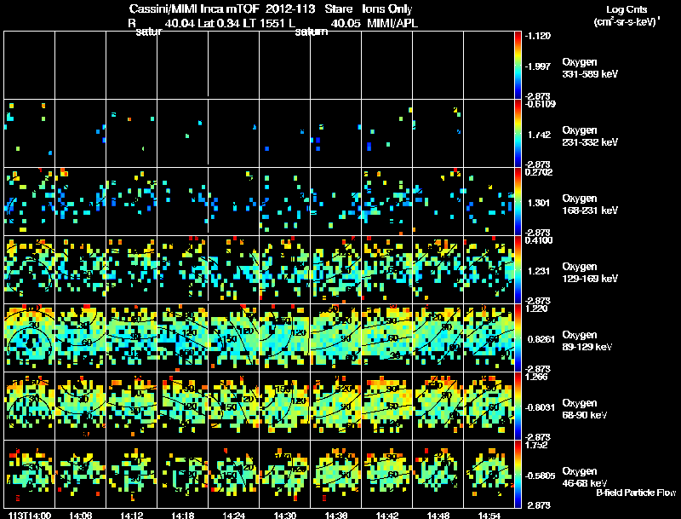This screenshot has width=681, height=519.
Task: Click the Oxygen 168-231 keV row label
Action: pyautogui.click(x=590, y=205)
